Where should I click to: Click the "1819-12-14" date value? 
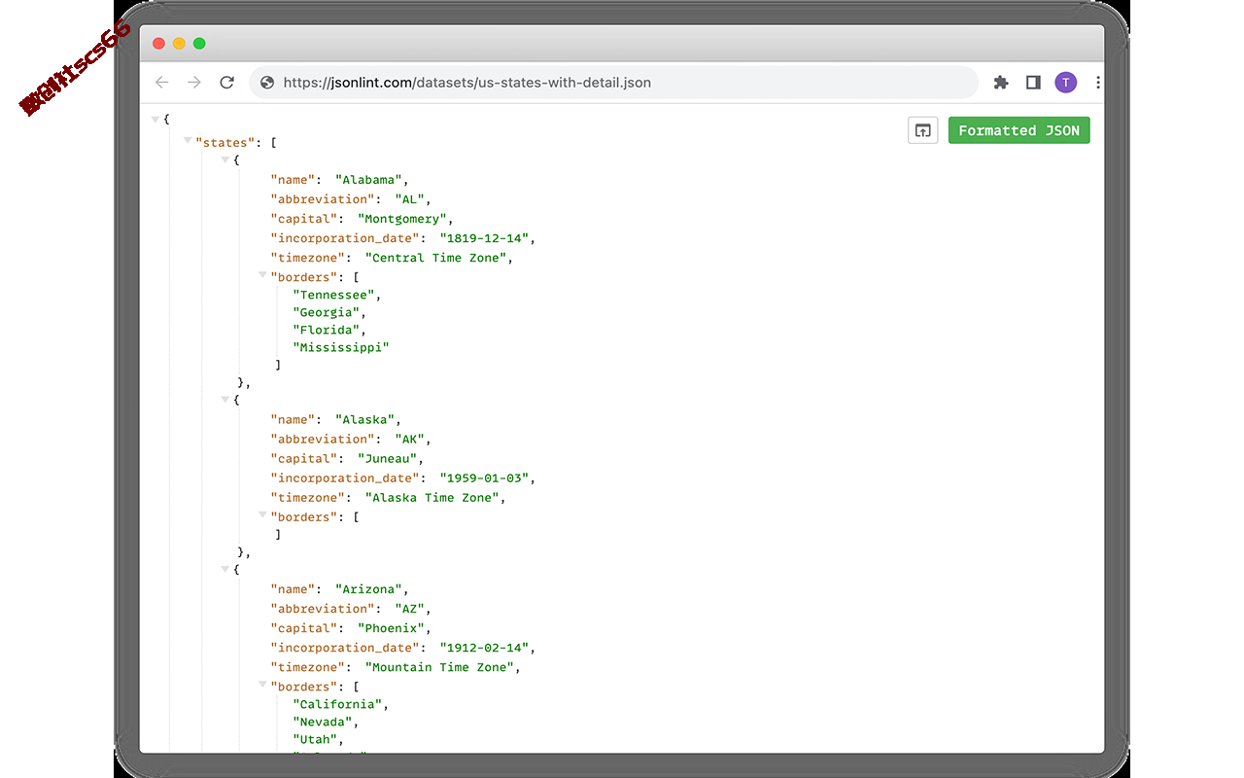tap(484, 238)
